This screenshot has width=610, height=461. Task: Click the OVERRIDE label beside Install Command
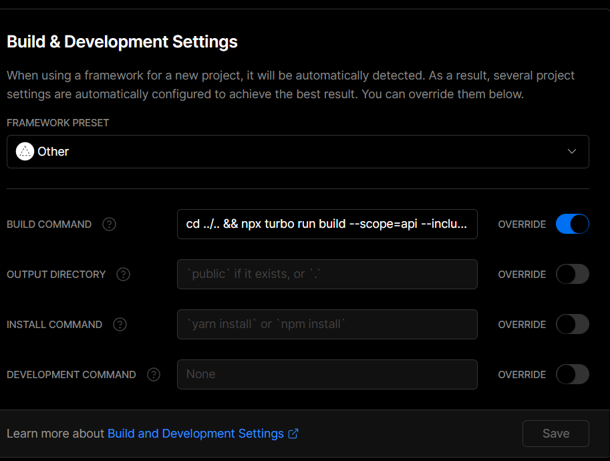click(522, 325)
